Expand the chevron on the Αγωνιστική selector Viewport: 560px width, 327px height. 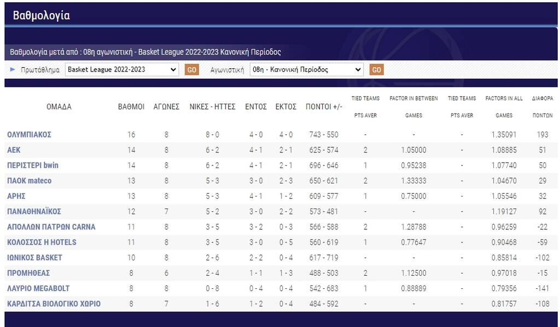click(358, 69)
